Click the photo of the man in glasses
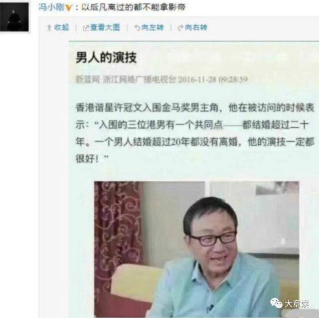Screen dimensions: 319x318 click(x=196, y=249)
